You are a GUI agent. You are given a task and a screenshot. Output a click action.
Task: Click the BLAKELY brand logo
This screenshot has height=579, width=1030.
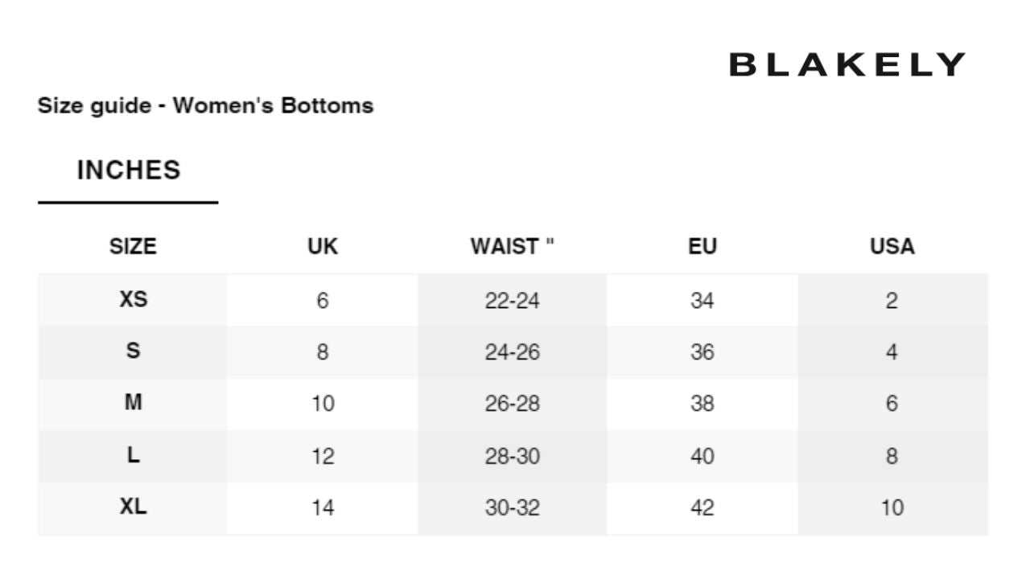pos(847,65)
